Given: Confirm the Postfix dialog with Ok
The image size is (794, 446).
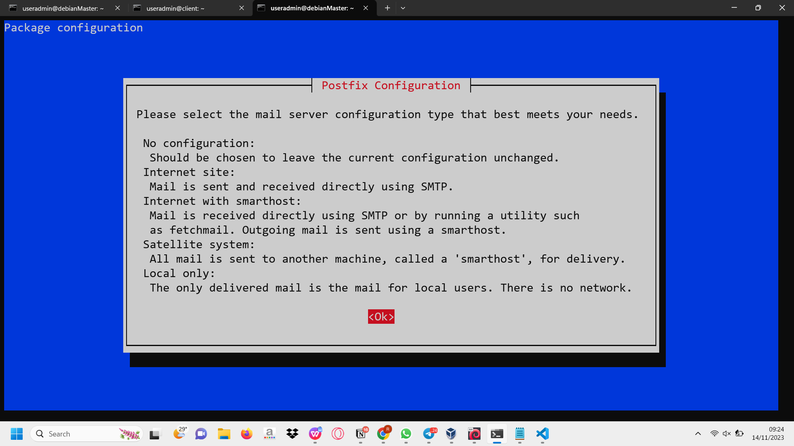Looking at the screenshot, I should click(x=381, y=317).
